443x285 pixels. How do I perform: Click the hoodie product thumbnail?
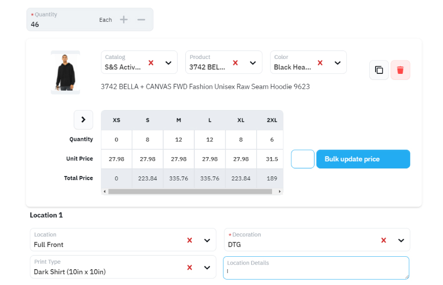[65, 72]
